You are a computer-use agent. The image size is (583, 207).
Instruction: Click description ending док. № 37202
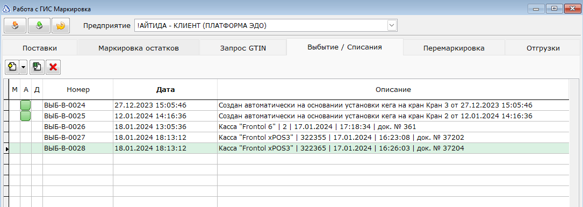tap(393, 138)
